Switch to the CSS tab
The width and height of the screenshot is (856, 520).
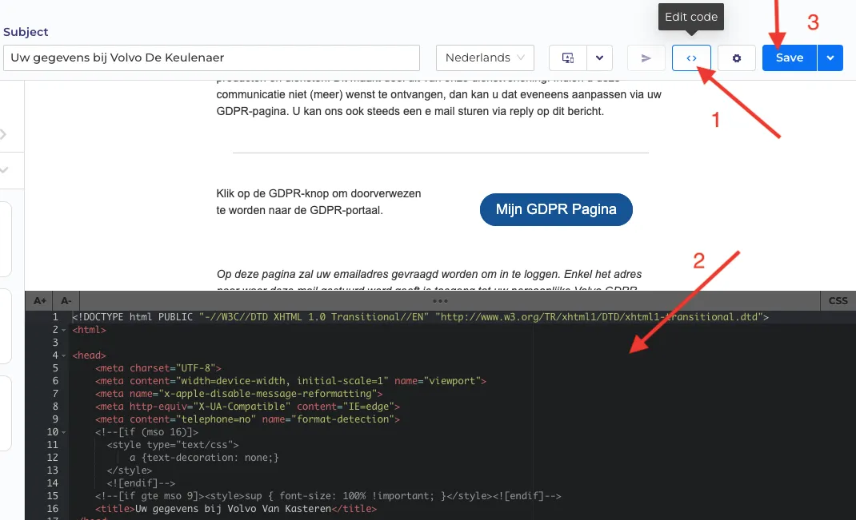(838, 301)
